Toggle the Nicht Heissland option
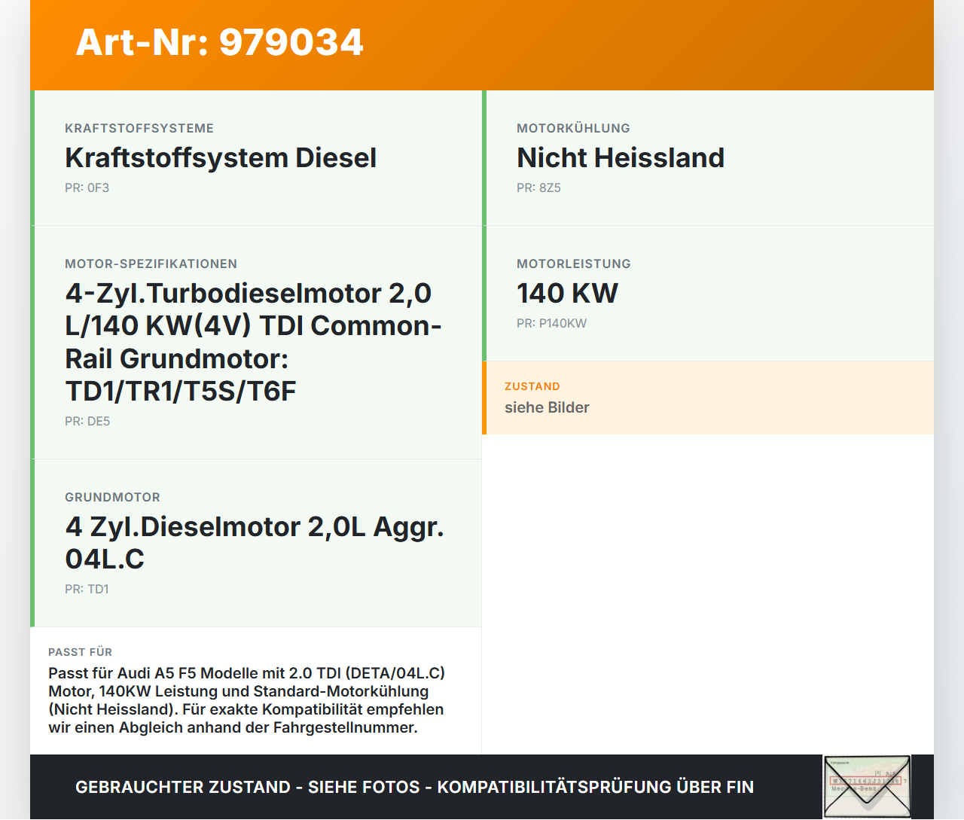The width and height of the screenshot is (964, 820). click(621, 157)
